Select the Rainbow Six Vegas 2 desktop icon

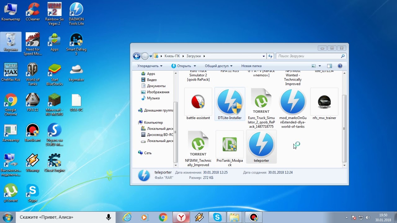tap(54, 14)
